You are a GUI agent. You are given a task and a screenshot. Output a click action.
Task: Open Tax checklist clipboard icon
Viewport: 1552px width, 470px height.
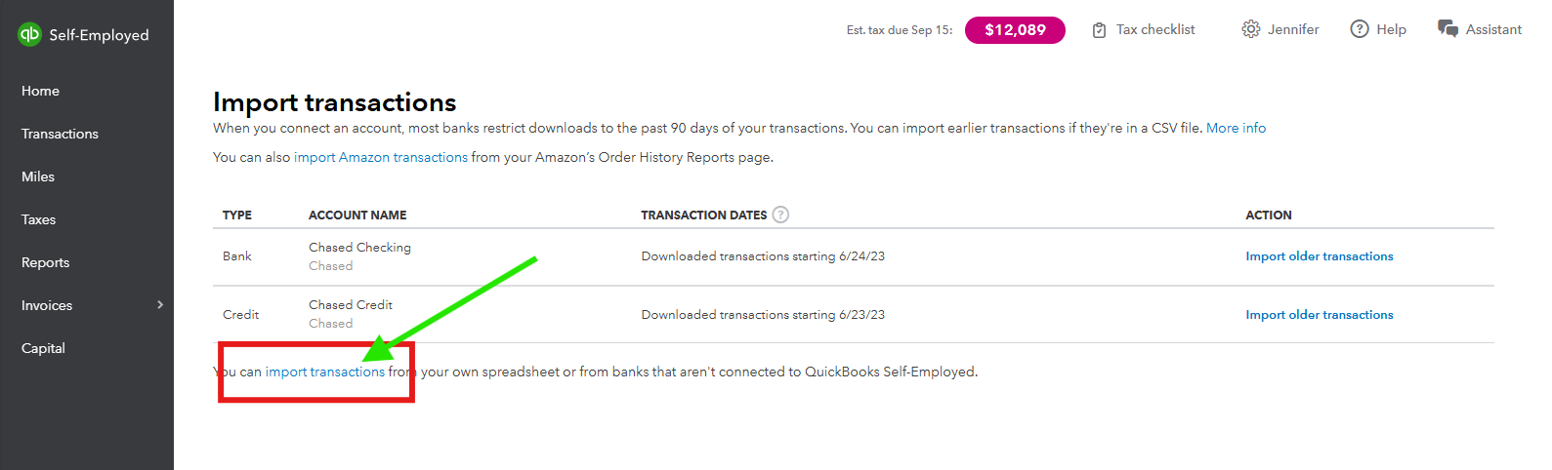tap(1099, 30)
